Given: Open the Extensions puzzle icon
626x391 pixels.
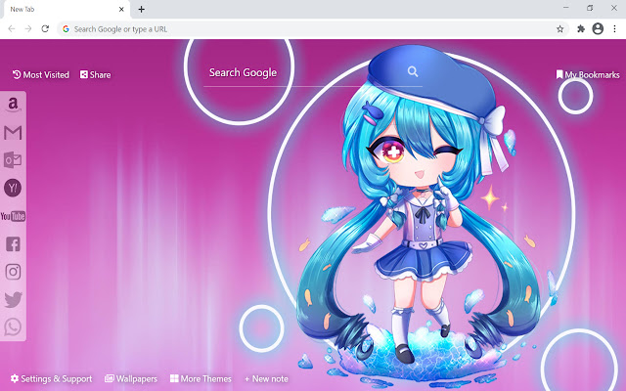Looking at the screenshot, I should point(581,28).
